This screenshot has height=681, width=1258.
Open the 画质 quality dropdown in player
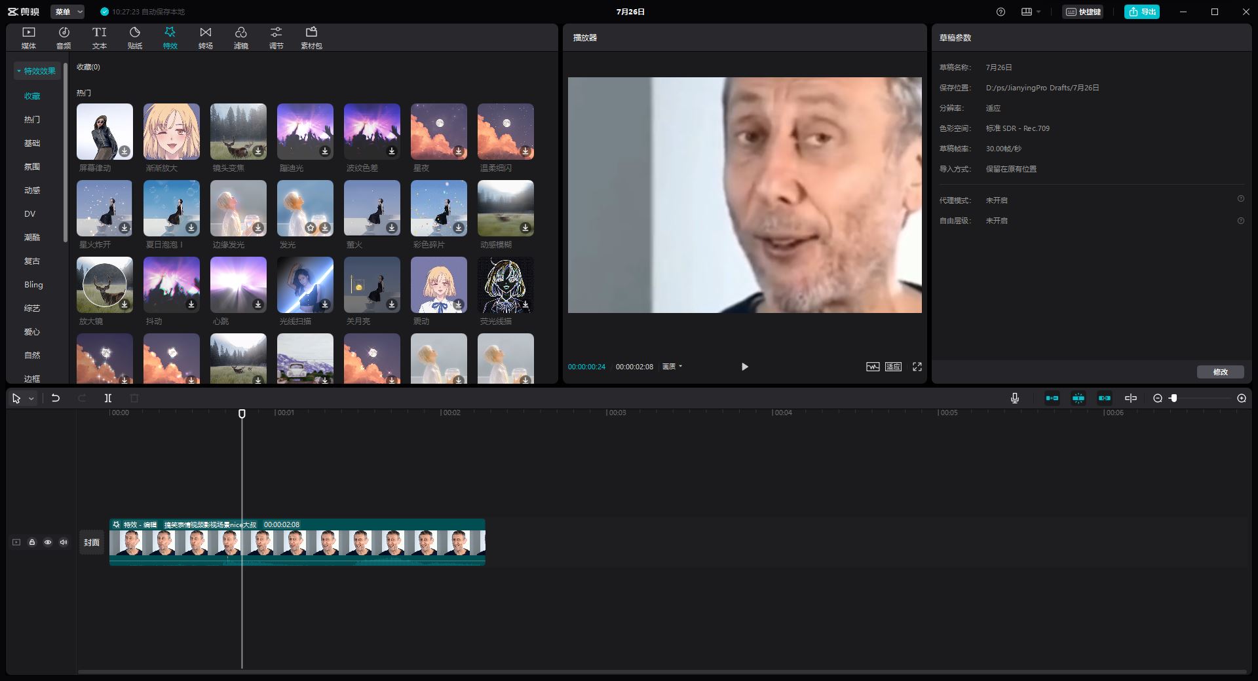671,367
